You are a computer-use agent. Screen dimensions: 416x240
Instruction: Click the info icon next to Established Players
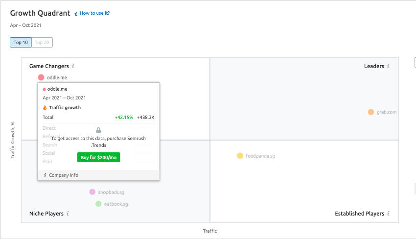coord(388,213)
